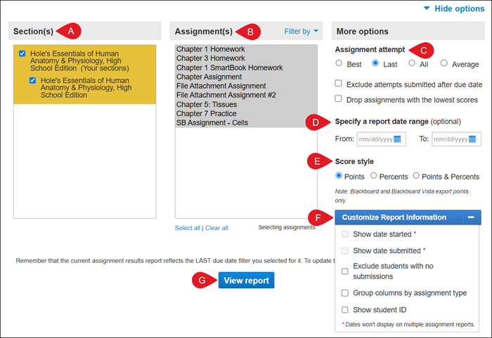Screen dimensions: 492x338
Task: Uncheck the top Your sections checkbox
Action: pos(23,53)
